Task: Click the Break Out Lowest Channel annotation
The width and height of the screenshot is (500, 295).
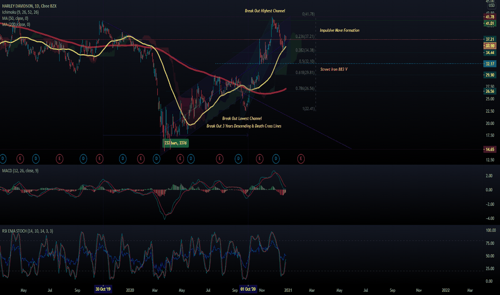Action: [x=242, y=119]
